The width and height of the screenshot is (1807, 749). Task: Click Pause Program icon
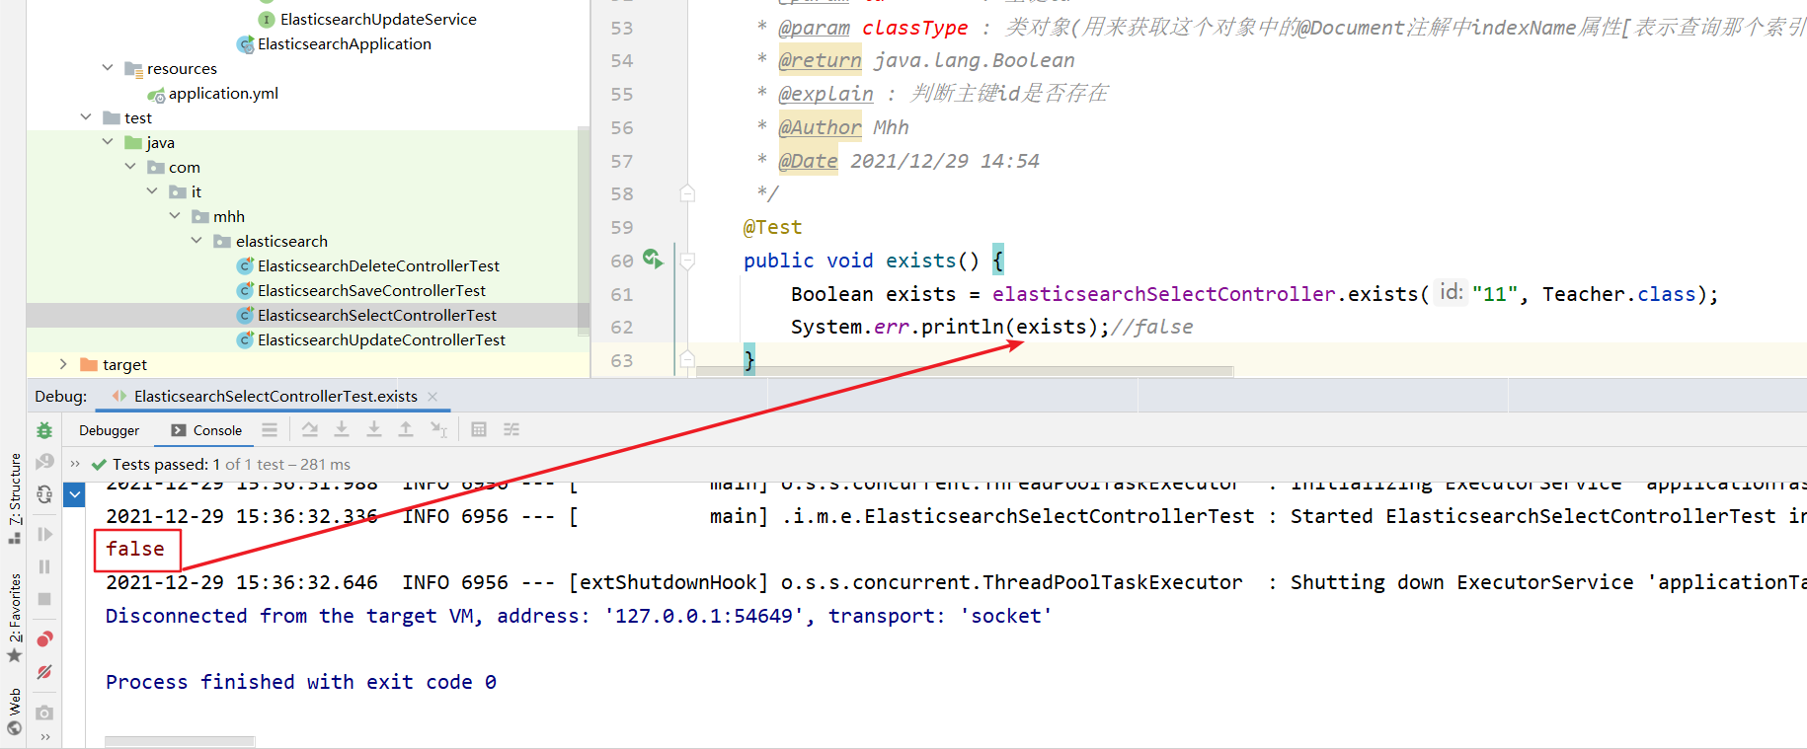click(x=44, y=566)
